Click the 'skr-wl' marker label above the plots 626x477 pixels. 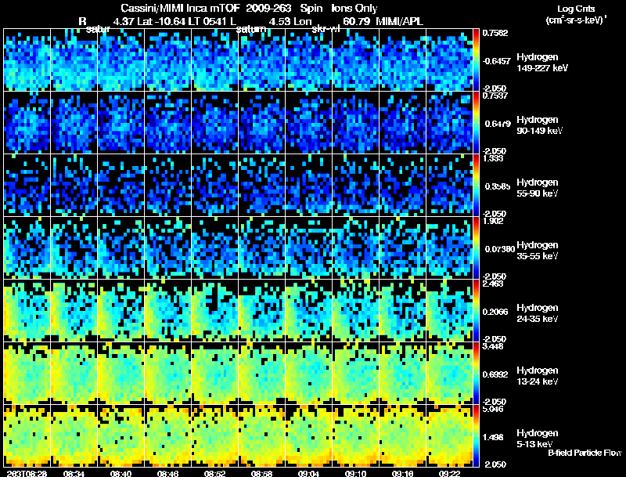pos(325,29)
